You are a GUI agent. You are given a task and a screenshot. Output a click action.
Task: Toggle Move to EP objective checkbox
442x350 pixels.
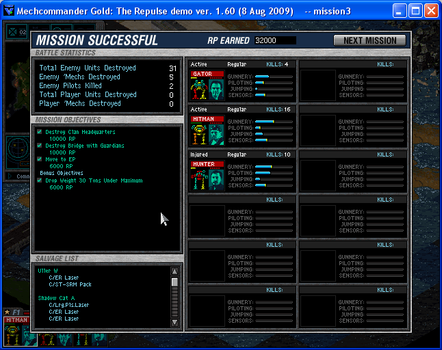[x=40, y=159]
